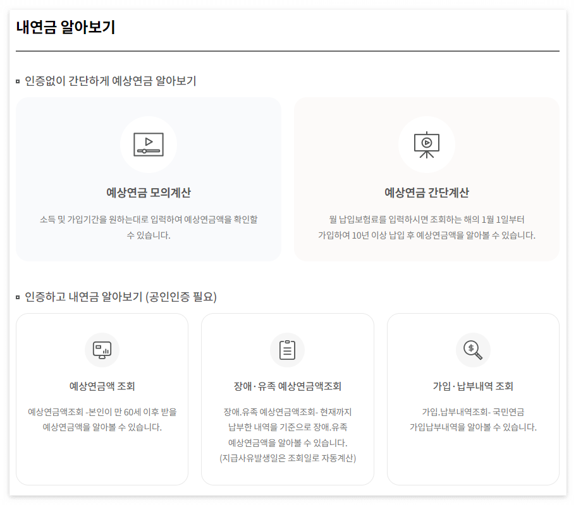Open 가입·납부내역 조회
The width and height of the screenshot is (576, 505).
tap(473, 398)
